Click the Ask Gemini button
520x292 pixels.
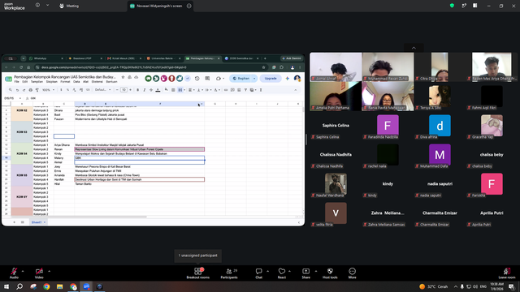(292, 58)
